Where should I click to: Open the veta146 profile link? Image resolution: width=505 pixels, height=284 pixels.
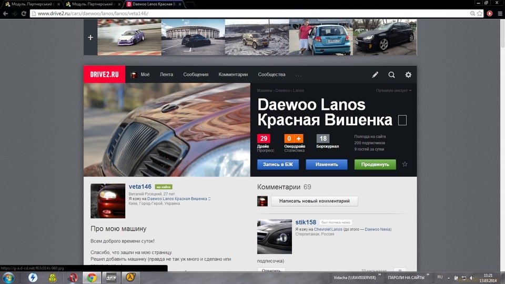coord(140,186)
